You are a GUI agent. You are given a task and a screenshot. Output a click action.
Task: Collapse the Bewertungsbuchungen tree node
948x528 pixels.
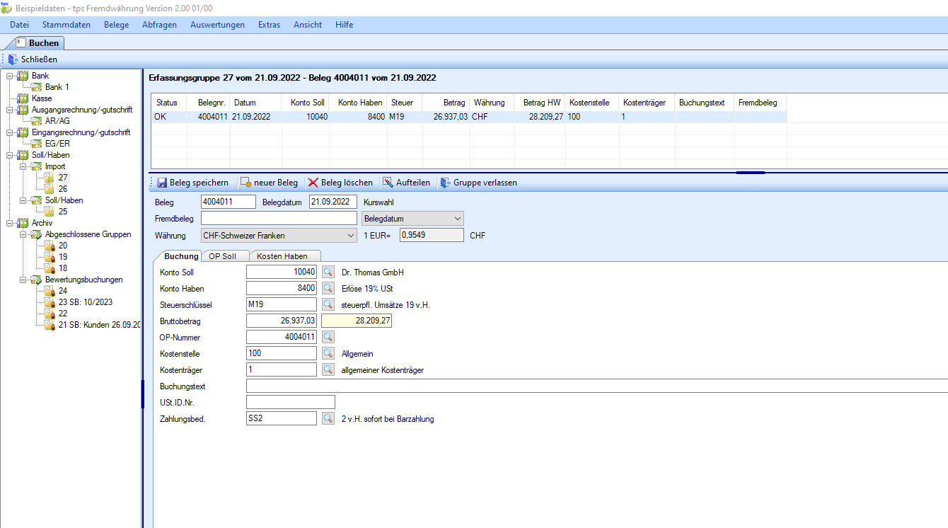pyautogui.click(x=23, y=280)
